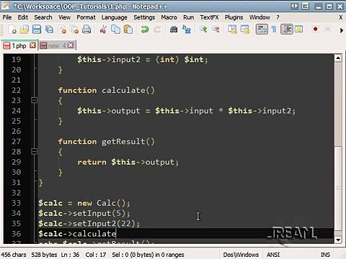Click the Stop Recording macro icon
The width and height of the screenshot is (346, 259).
(328, 29)
